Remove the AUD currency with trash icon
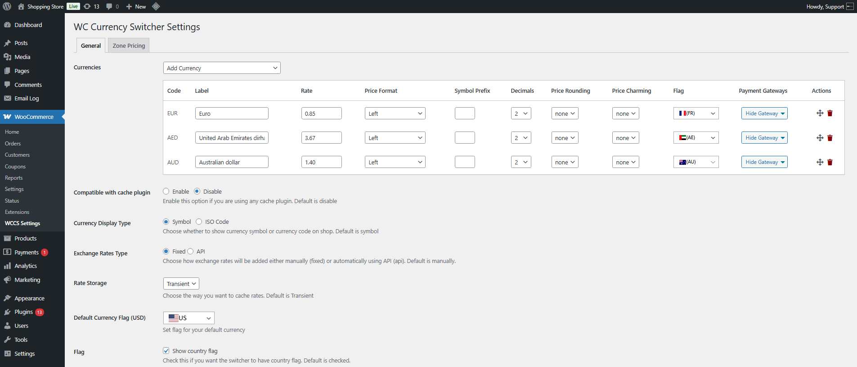The height and width of the screenshot is (367, 857). point(830,162)
